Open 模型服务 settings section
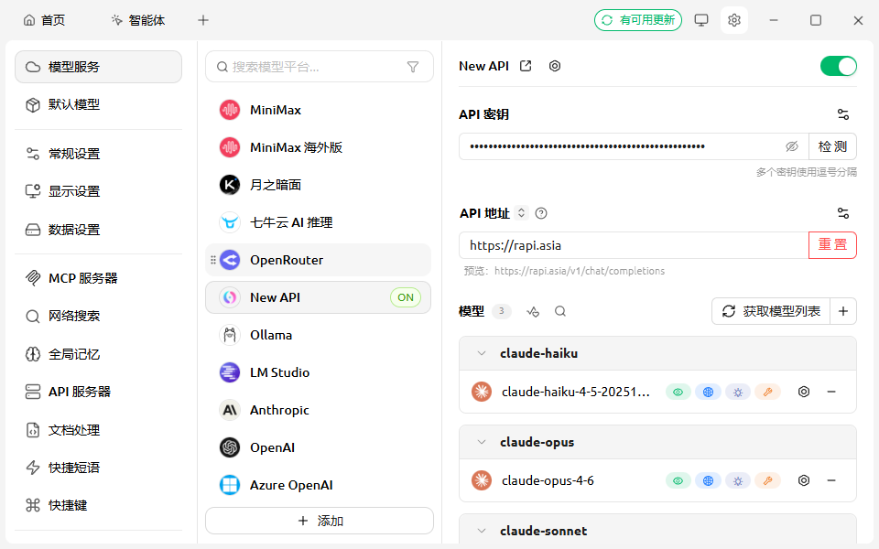The width and height of the screenshot is (879, 549). coord(98,67)
